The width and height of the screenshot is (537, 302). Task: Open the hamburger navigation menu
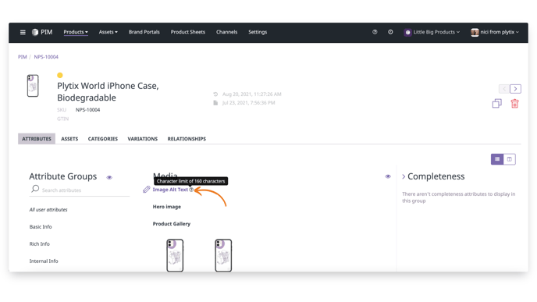(23, 32)
